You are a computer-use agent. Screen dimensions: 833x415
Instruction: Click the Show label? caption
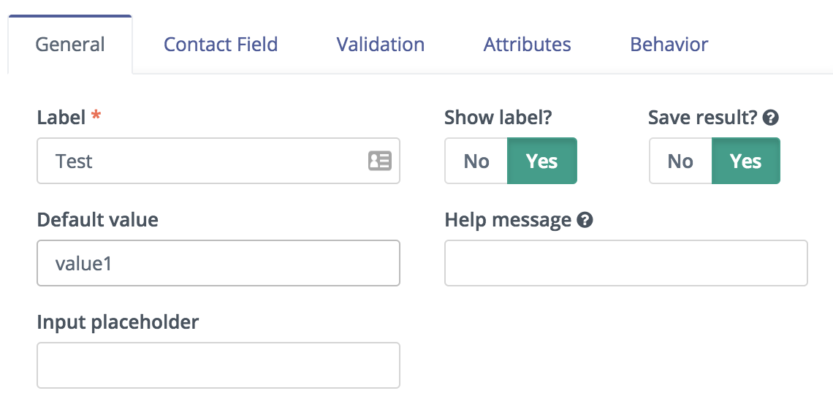pyautogui.click(x=498, y=118)
